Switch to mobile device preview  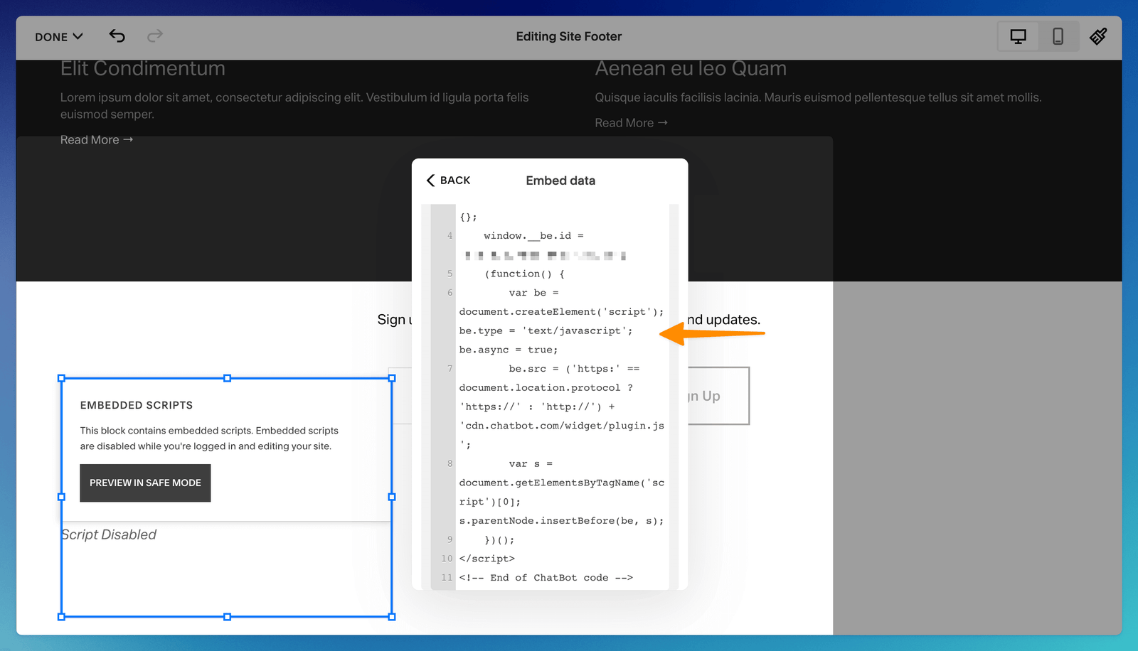[x=1058, y=37]
